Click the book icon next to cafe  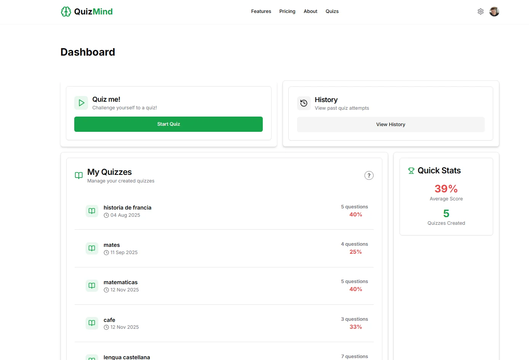coord(92,323)
